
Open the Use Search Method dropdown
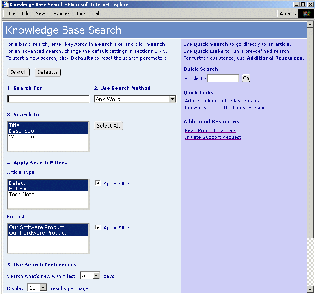[172, 99]
